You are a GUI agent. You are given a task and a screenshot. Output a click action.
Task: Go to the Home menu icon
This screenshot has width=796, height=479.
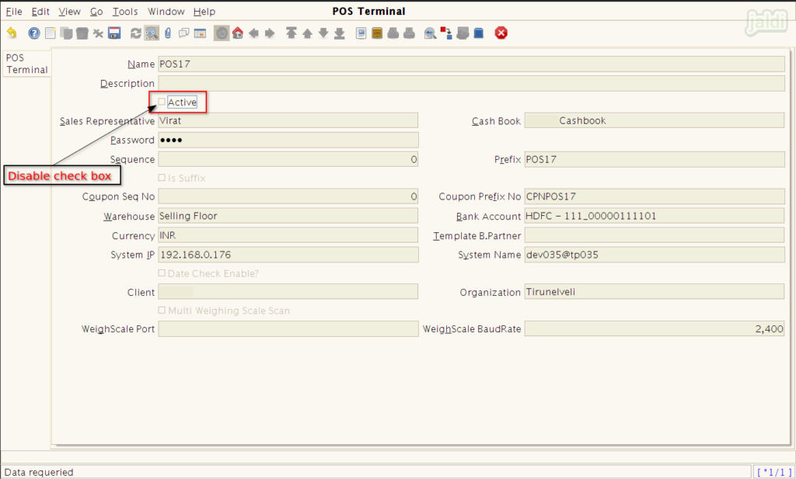pyautogui.click(x=238, y=33)
